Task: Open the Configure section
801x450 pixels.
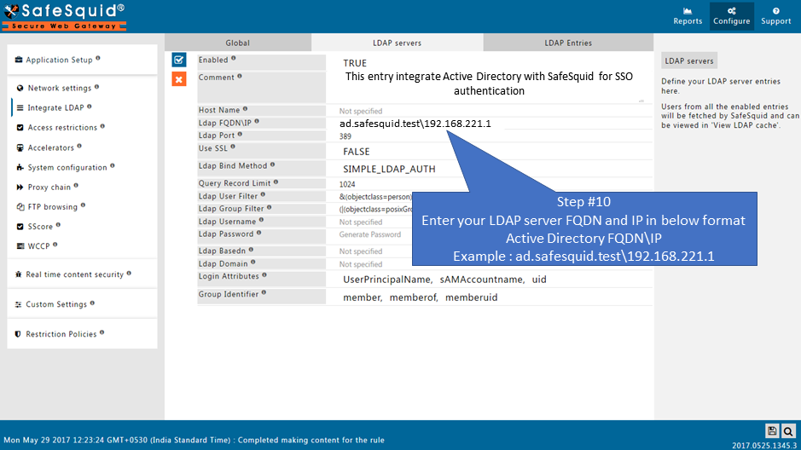Action: click(x=732, y=16)
